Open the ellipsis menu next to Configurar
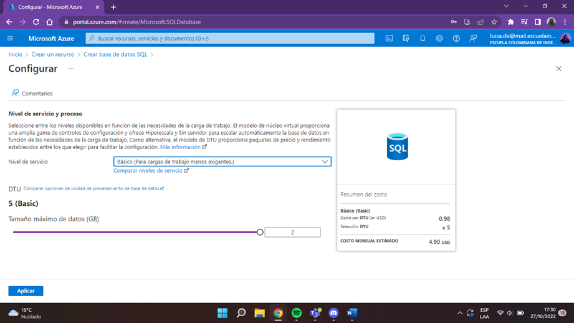The image size is (574, 323). 70,69
